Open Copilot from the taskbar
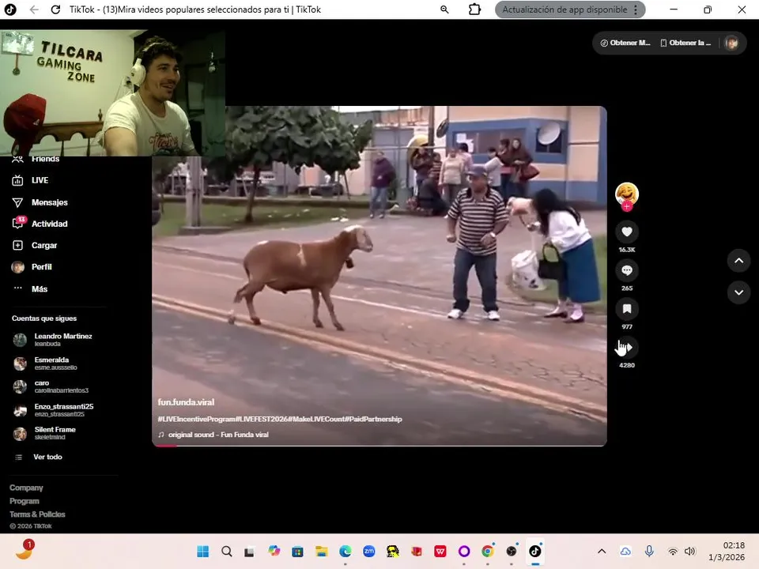The width and height of the screenshot is (759, 569). pyautogui.click(x=274, y=551)
